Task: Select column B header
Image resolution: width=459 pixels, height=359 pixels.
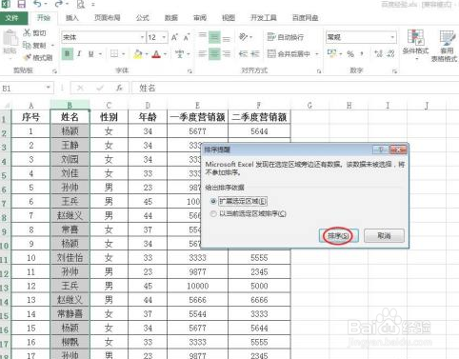Action: (x=70, y=105)
